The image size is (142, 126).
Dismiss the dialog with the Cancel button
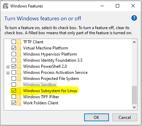[x=125, y=118]
